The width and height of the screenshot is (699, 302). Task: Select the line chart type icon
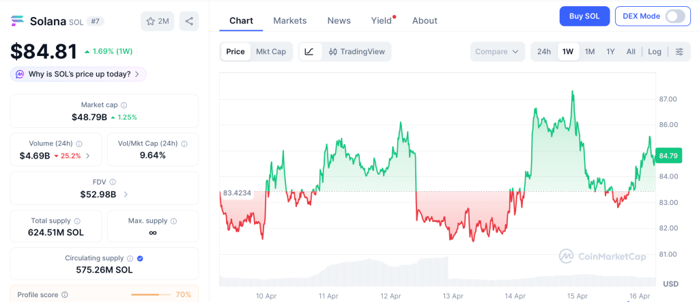[x=309, y=51]
